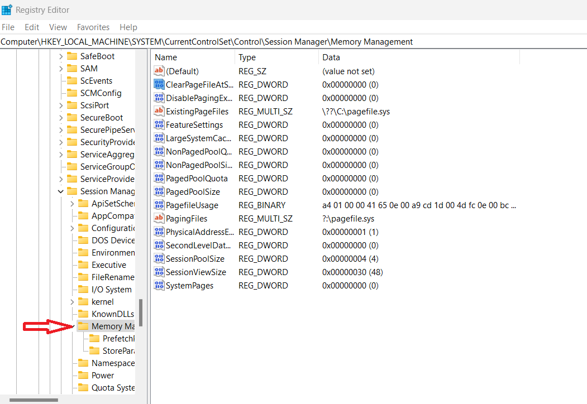Click the string icon beside PagingFiles
The image size is (587, 404).
[x=159, y=219]
